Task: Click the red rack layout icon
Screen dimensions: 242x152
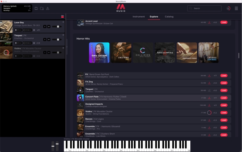Action: pyautogui.click(x=63, y=17)
